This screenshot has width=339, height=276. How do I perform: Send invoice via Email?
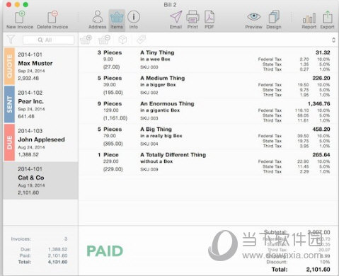click(x=176, y=20)
